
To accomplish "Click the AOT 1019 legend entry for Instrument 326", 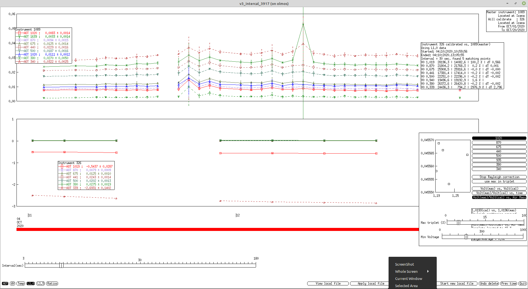I will (86, 167).
